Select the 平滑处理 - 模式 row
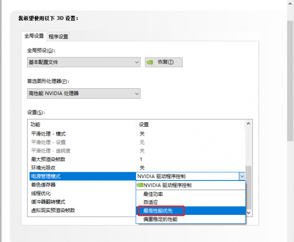294x242 pixels. click(137, 134)
